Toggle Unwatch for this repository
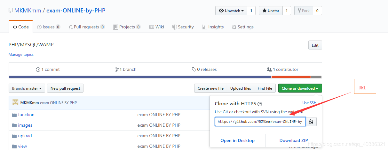Screen dimensions: 388x150 point(232,11)
